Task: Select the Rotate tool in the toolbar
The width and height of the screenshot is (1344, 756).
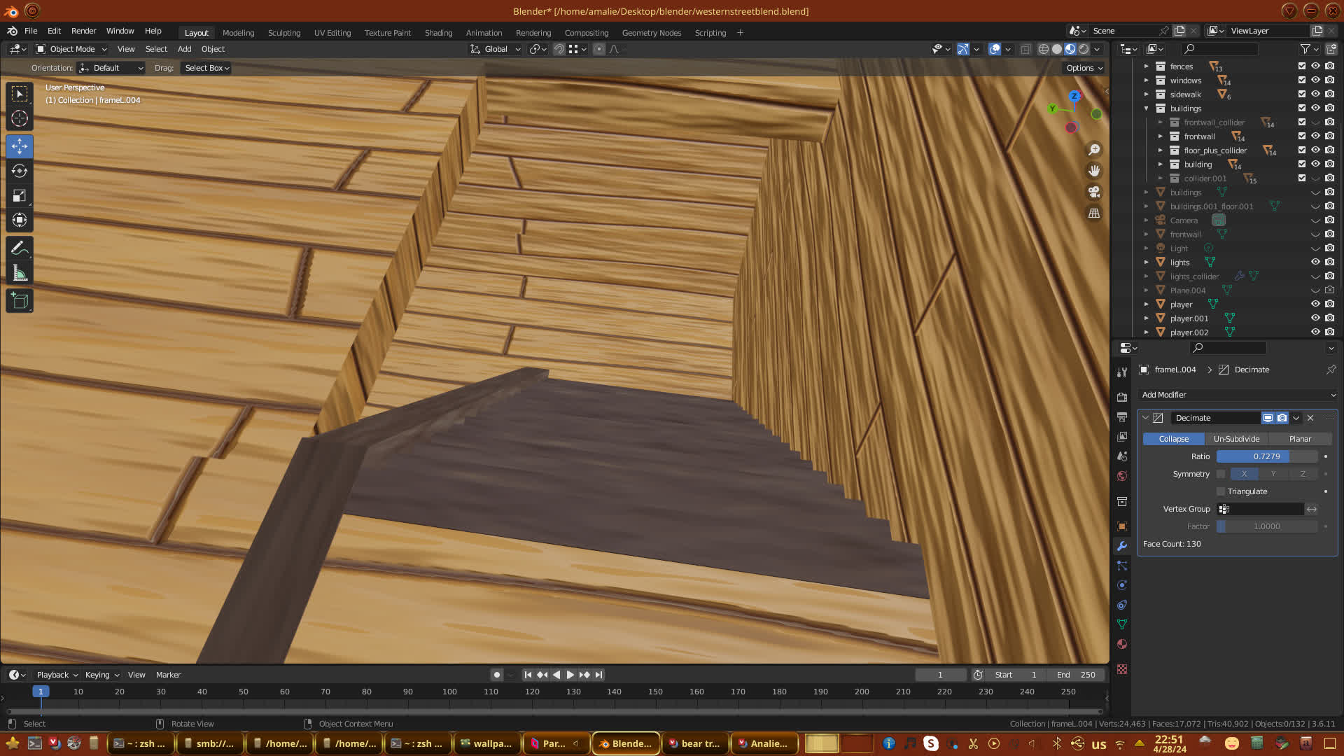Action: coord(20,171)
